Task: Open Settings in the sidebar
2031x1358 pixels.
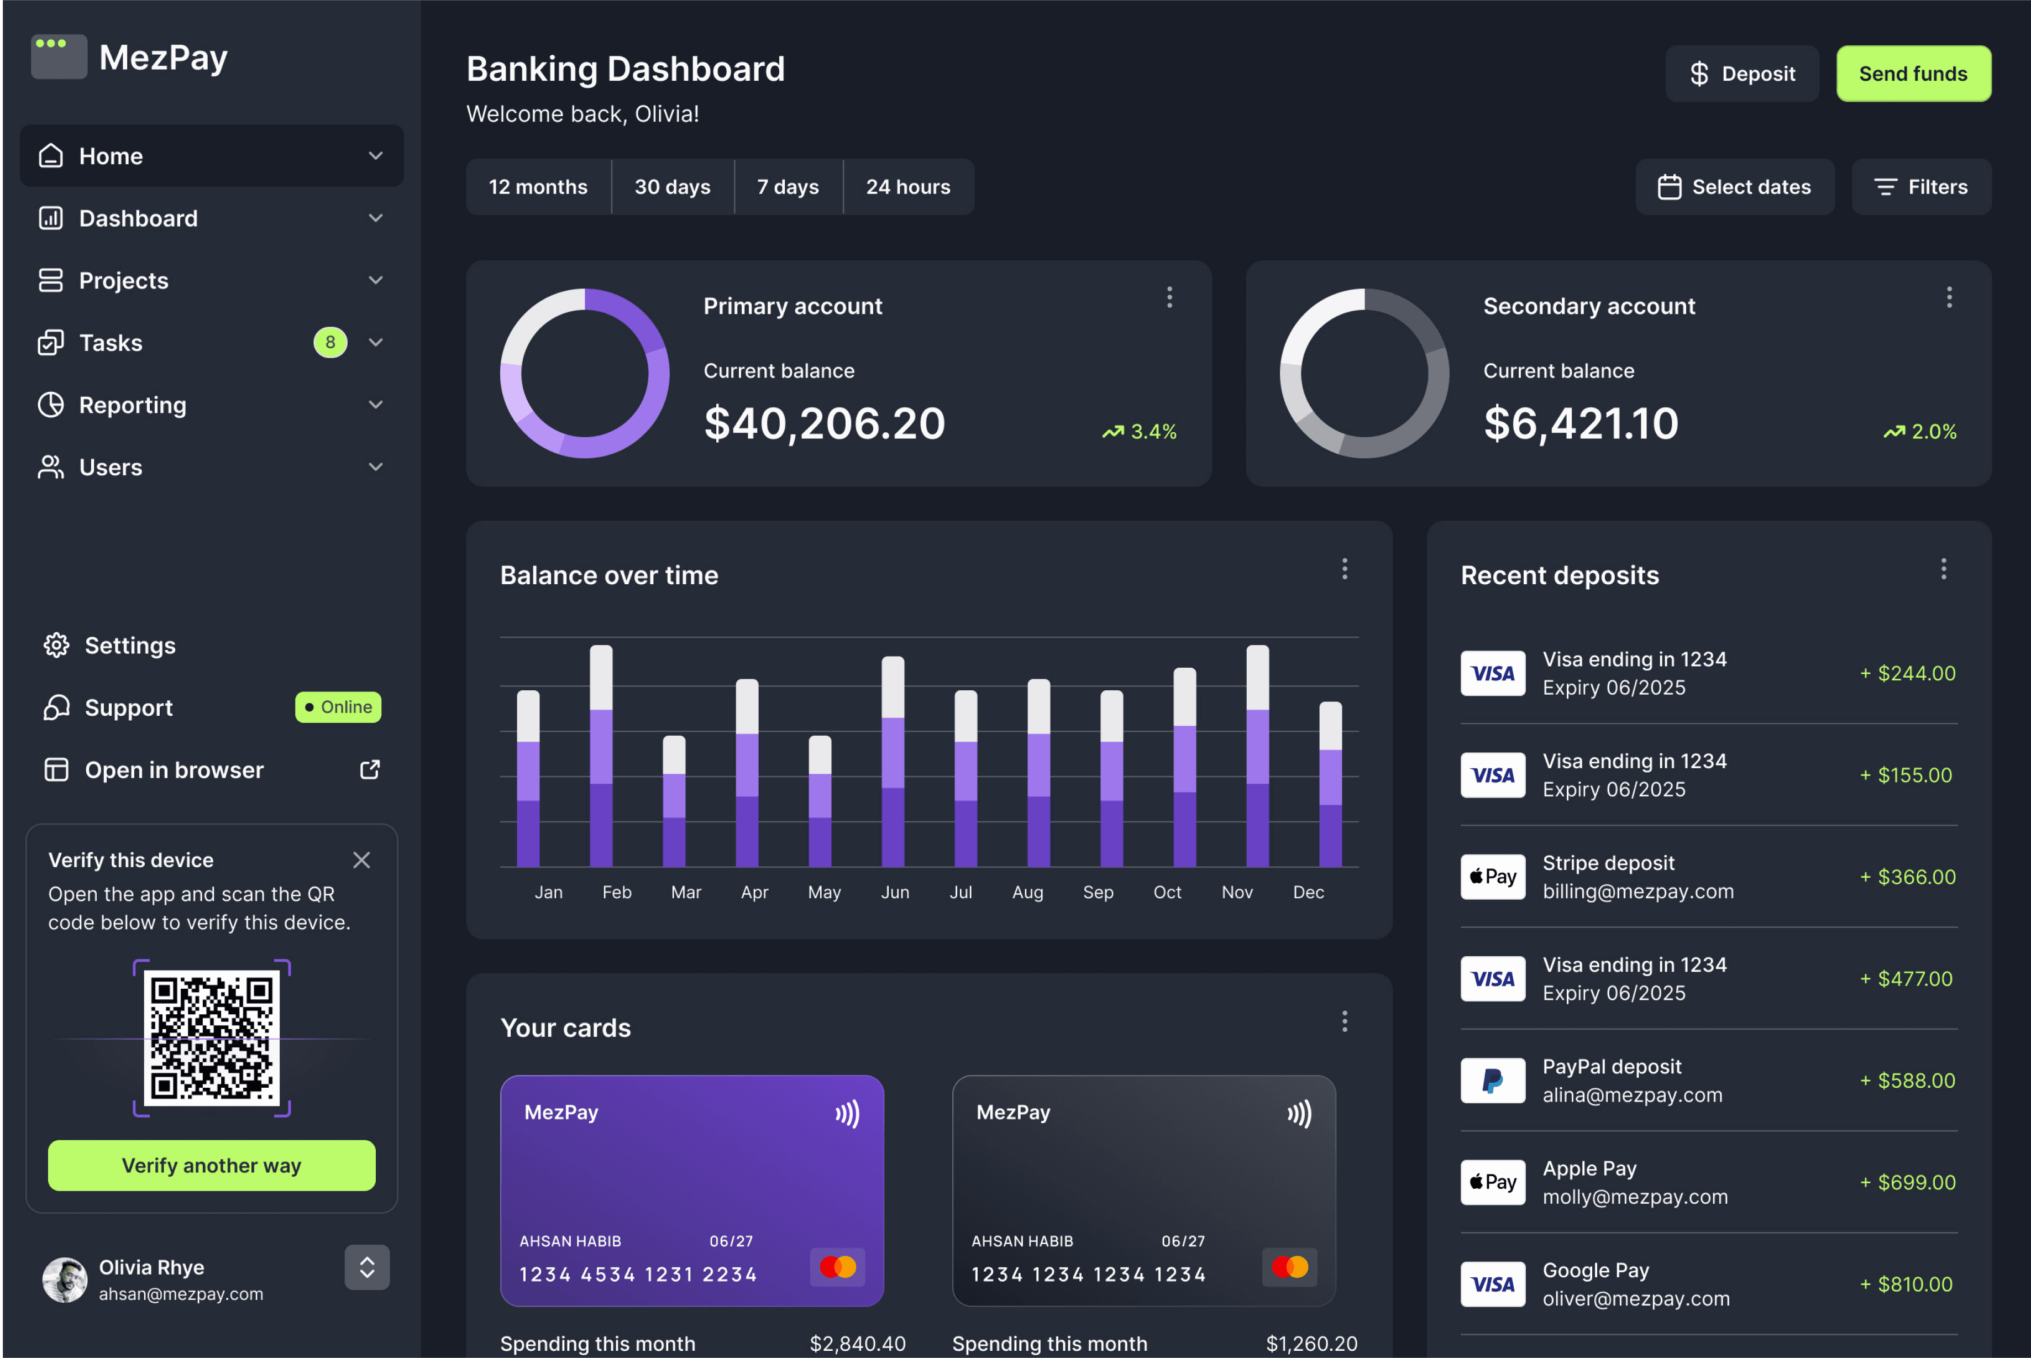Action: coord(212,645)
